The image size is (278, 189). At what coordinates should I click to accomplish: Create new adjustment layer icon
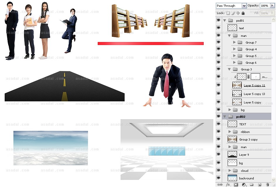pyautogui.click(x=244, y=185)
